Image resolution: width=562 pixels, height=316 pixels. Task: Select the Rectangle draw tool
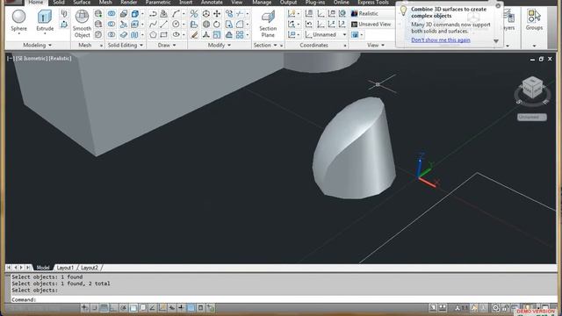point(164,34)
